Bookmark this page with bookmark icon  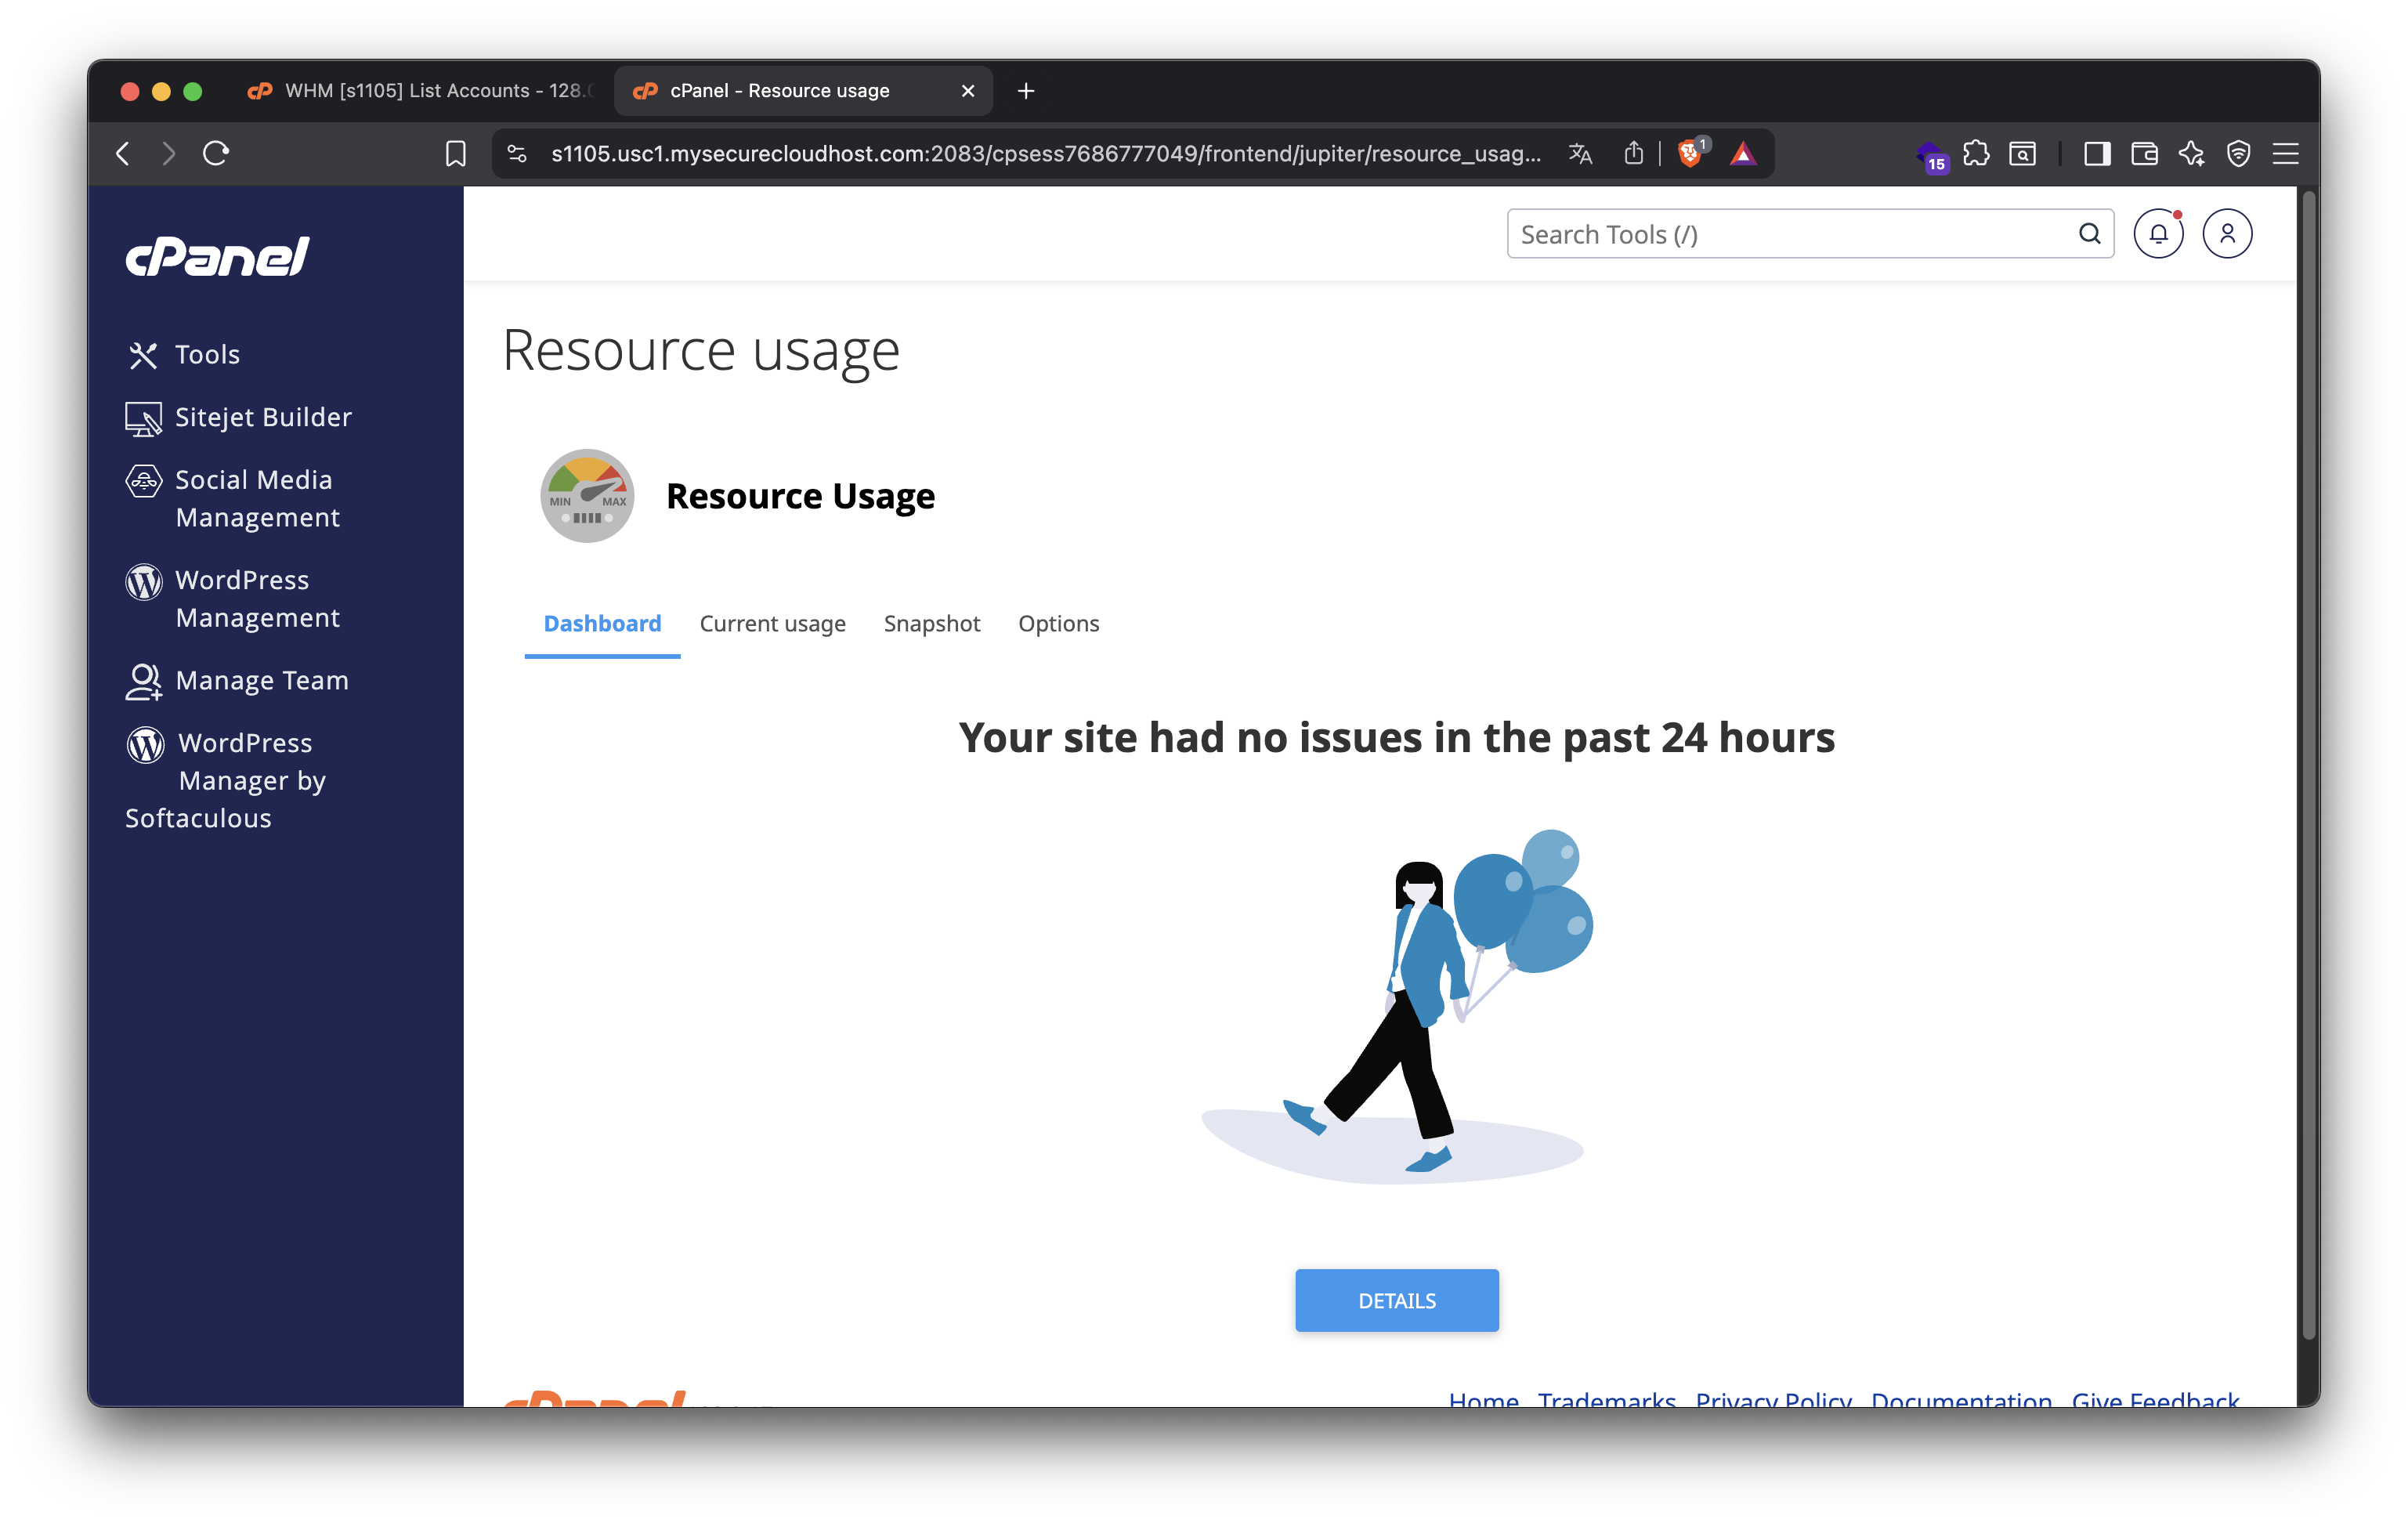tap(456, 154)
